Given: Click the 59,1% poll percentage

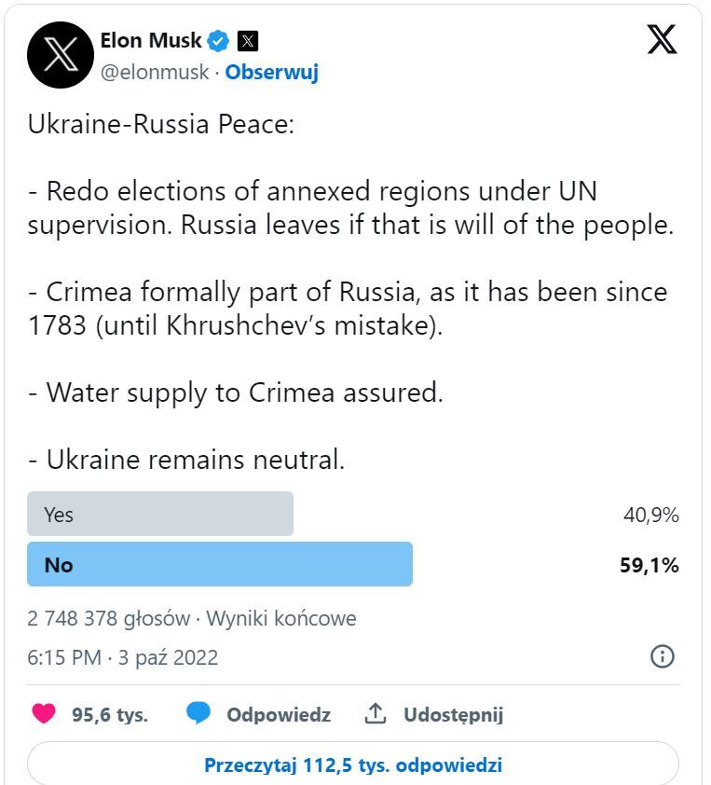Looking at the screenshot, I should click(649, 565).
